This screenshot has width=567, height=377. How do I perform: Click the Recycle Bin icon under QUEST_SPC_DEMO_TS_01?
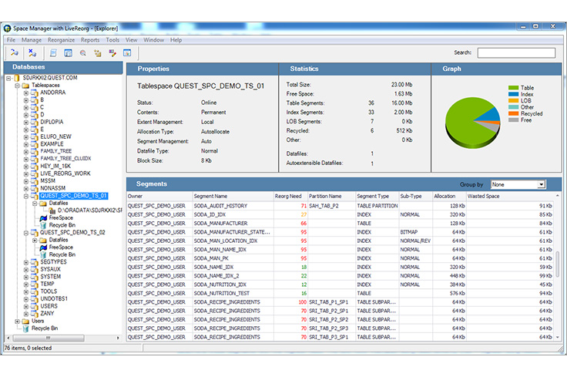click(x=43, y=225)
